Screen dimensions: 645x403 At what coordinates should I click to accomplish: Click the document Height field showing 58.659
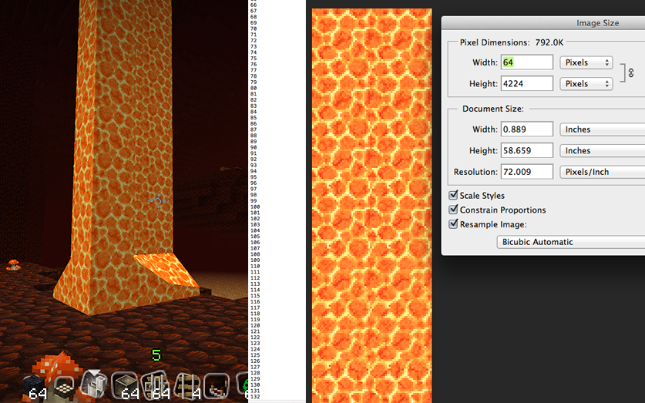[x=527, y=150]
